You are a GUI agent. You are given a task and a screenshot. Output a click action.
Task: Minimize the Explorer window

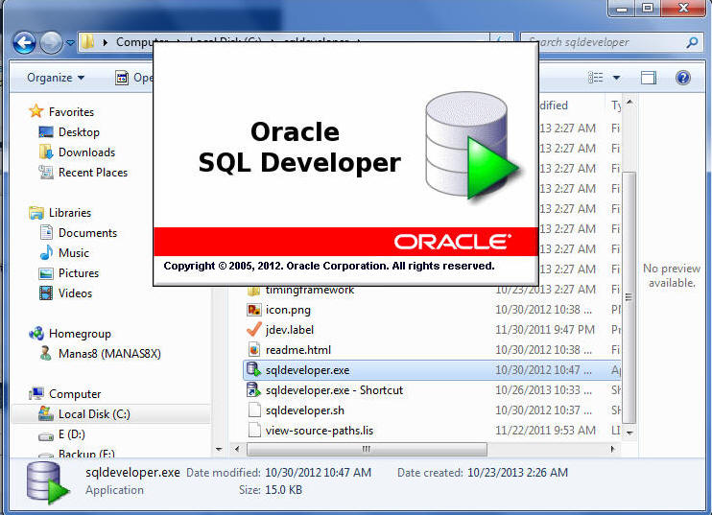pyautogui.click(x=622, y=9)
